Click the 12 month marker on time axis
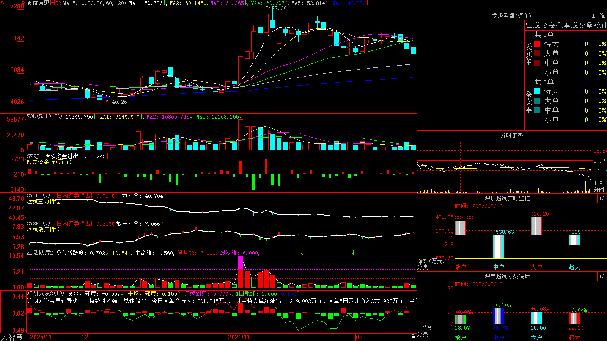The width and height of the screenshot is (607, 341). click(85, 337)
